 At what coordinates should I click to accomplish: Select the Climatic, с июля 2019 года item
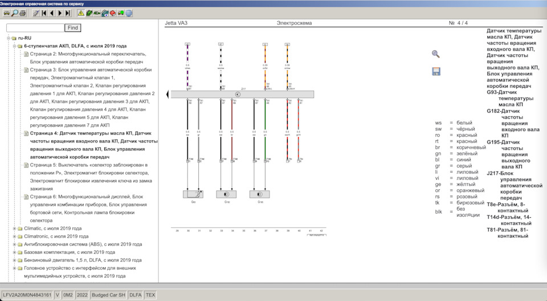52,229
